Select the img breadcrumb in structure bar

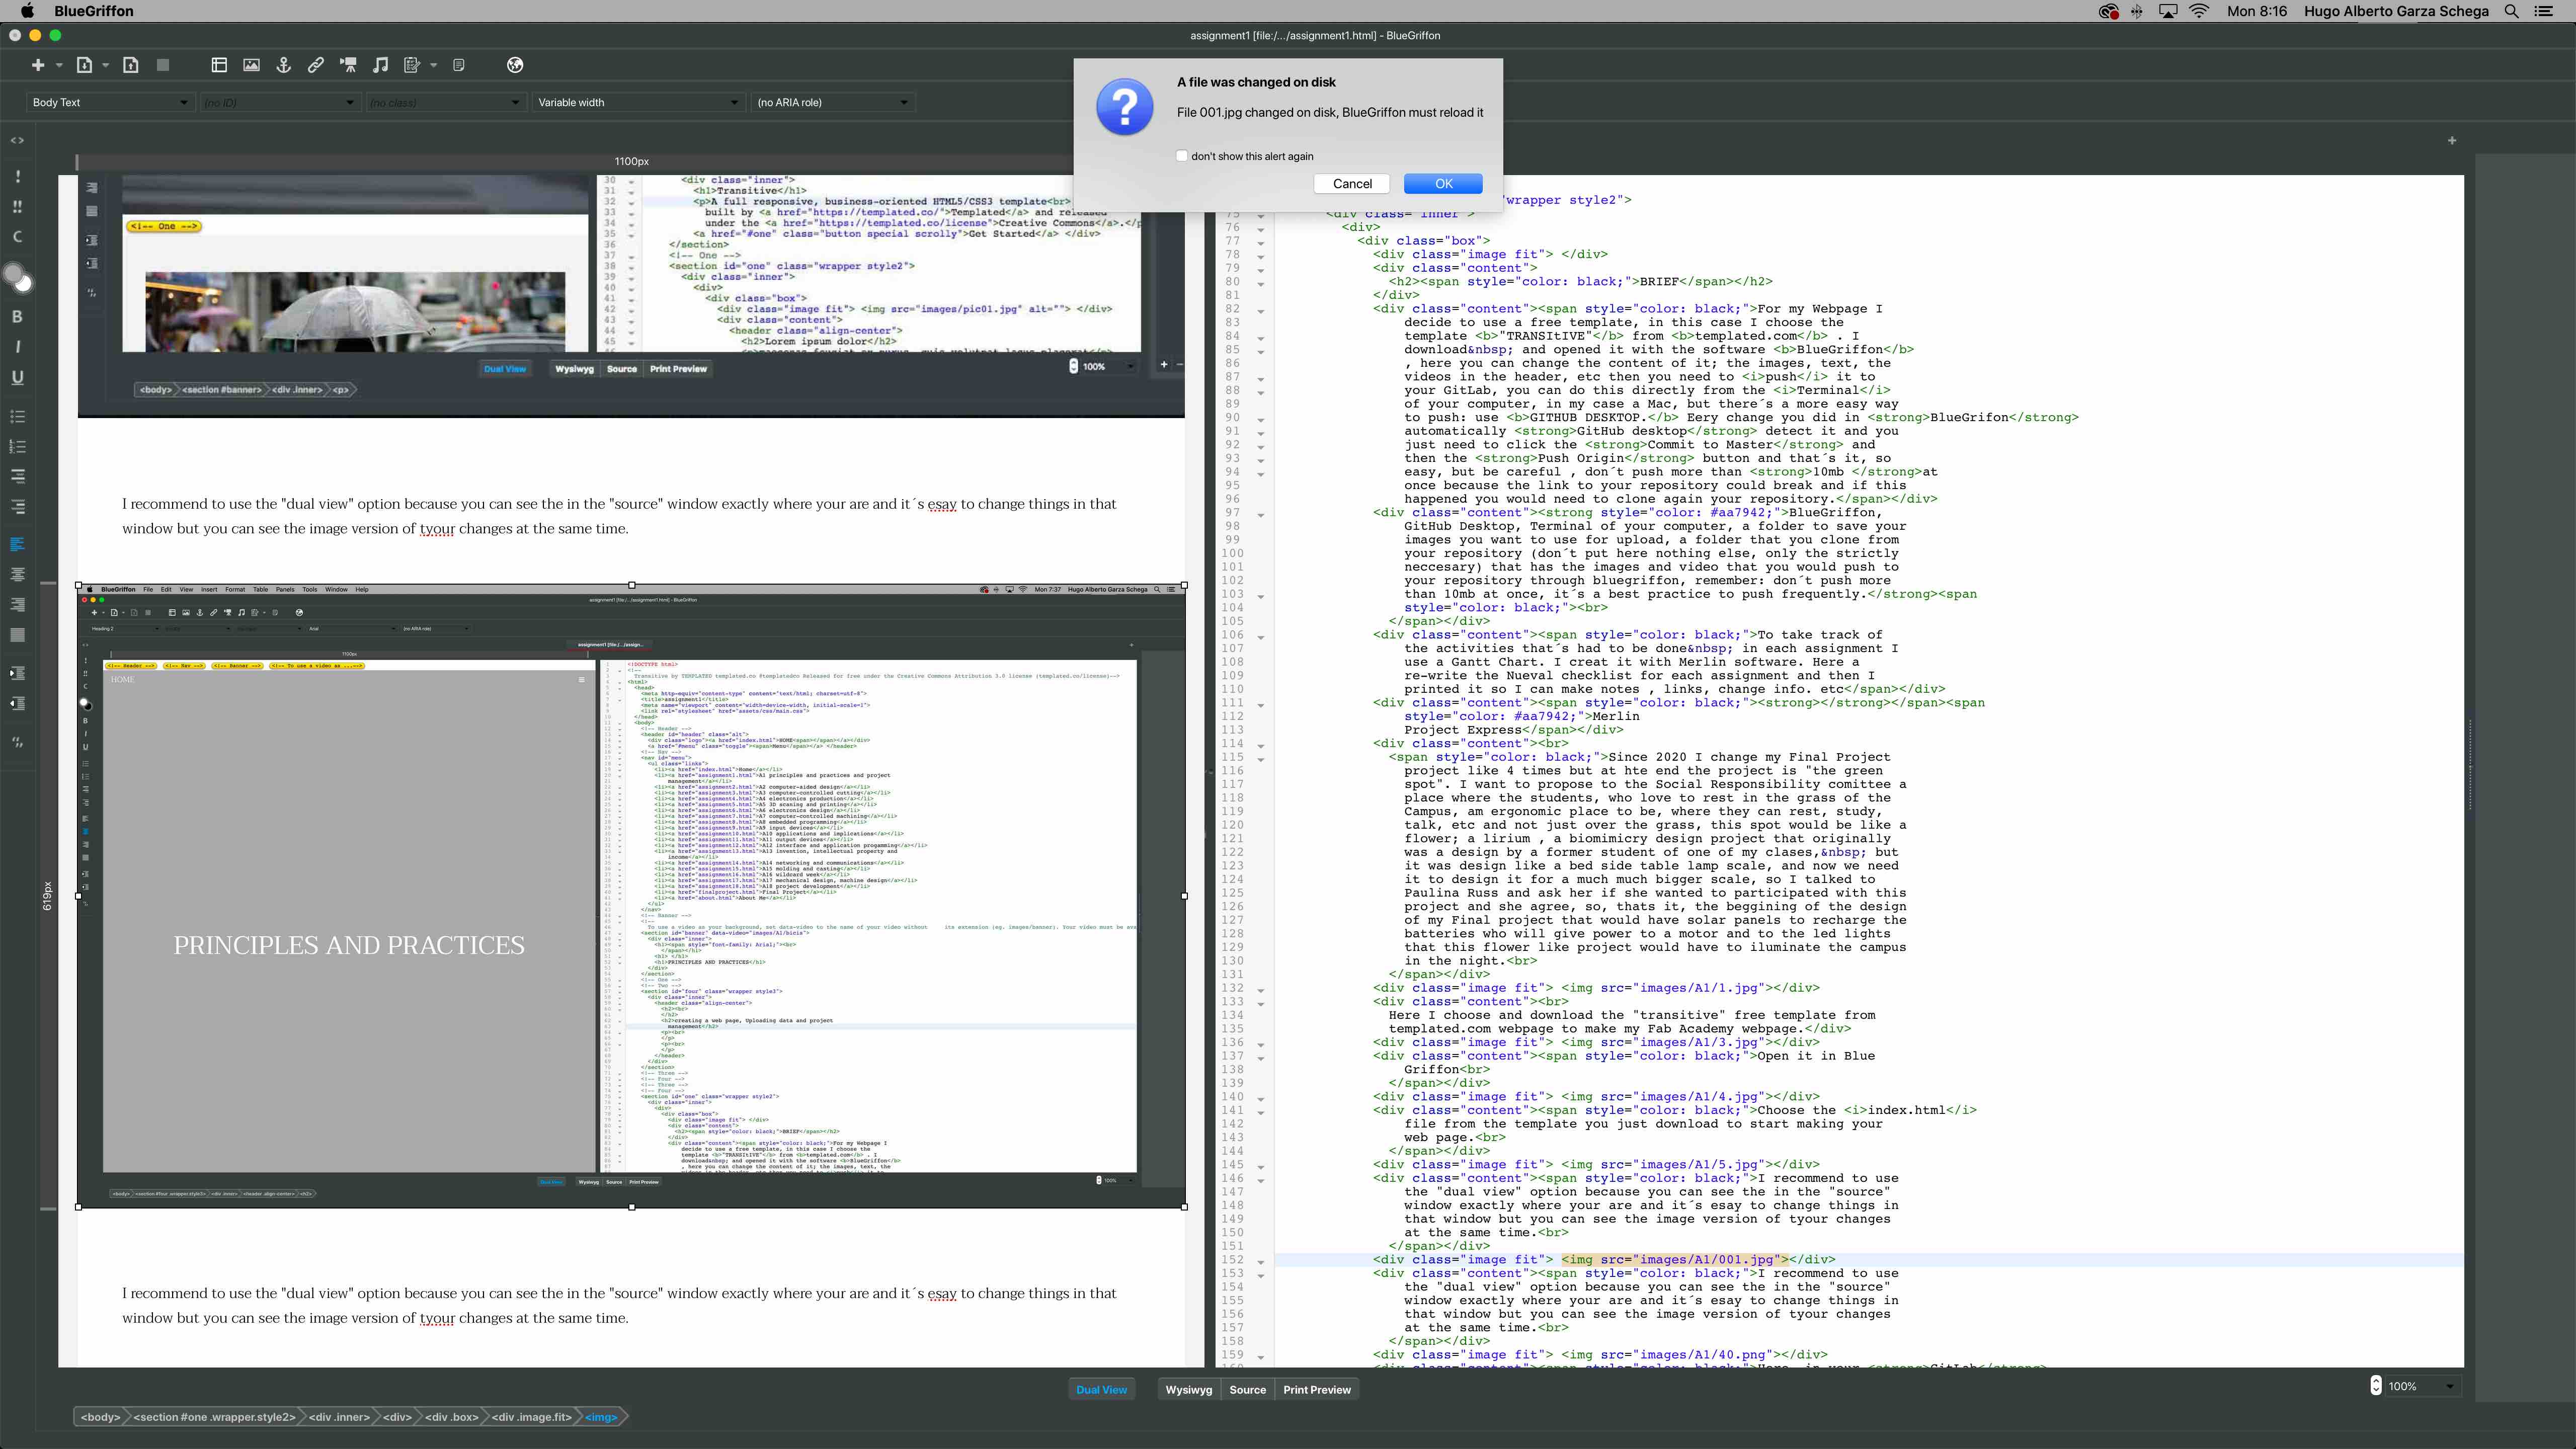pyautogui.click(x=601, y=1417)
